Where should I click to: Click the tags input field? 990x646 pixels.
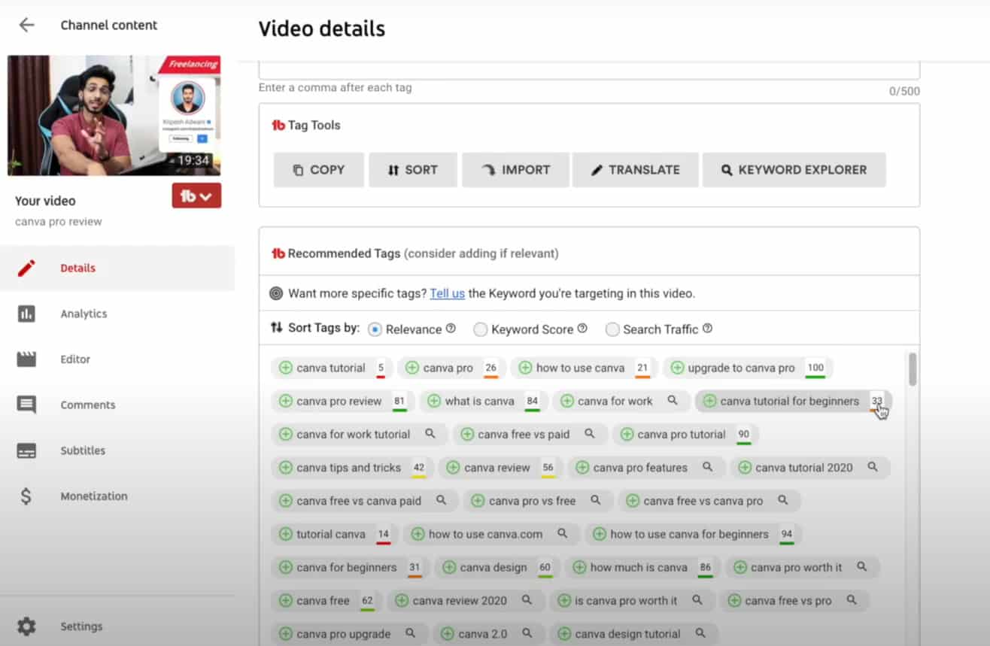point(589,69)
